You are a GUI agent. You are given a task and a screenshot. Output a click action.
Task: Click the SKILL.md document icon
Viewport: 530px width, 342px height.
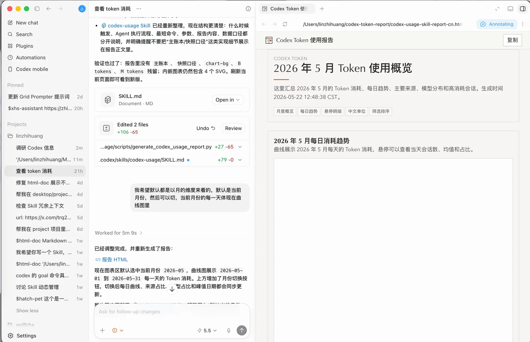[x=108, y=100]
